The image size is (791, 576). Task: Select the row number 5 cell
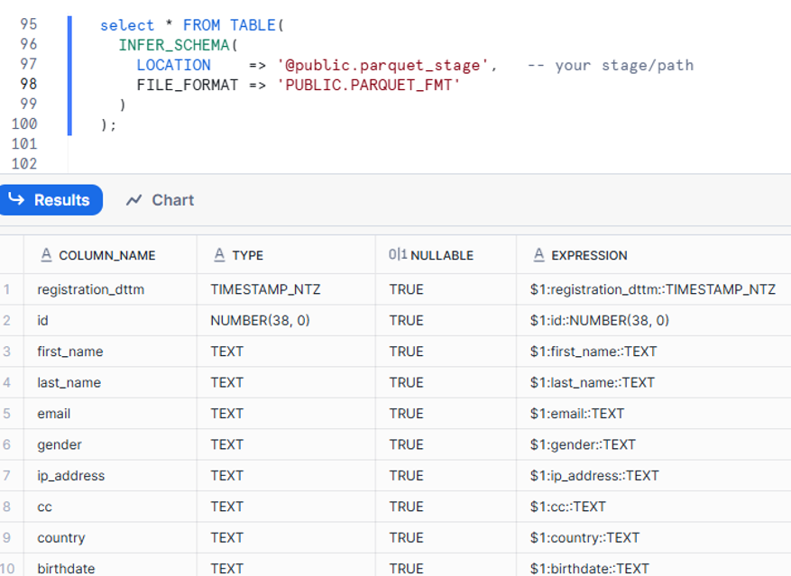(x=7, y=414)
